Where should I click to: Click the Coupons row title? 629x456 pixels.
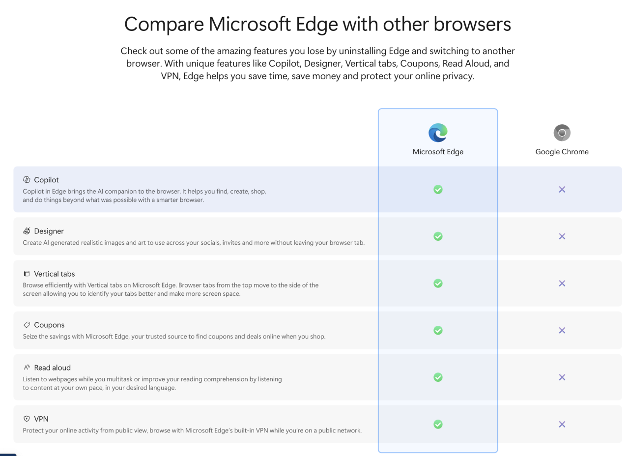(49, 325)
